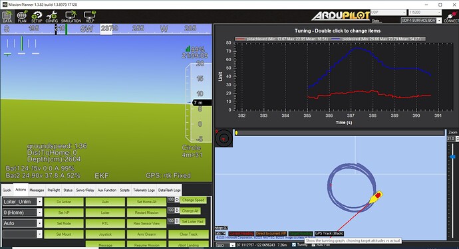The height and width of the screenshot is (249, 459).
Task: Open the SIMULATION monitor icon
Action: click(x=71, y=17)
